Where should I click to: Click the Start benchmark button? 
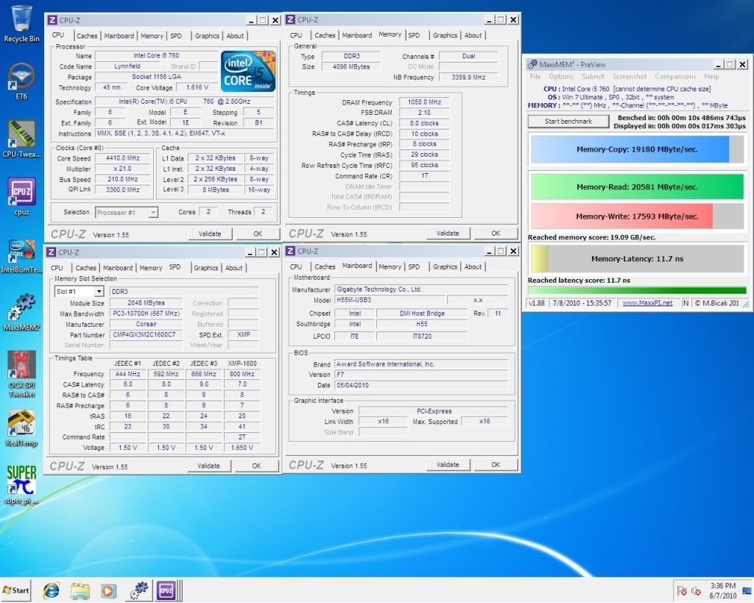[x=568, y=121]
